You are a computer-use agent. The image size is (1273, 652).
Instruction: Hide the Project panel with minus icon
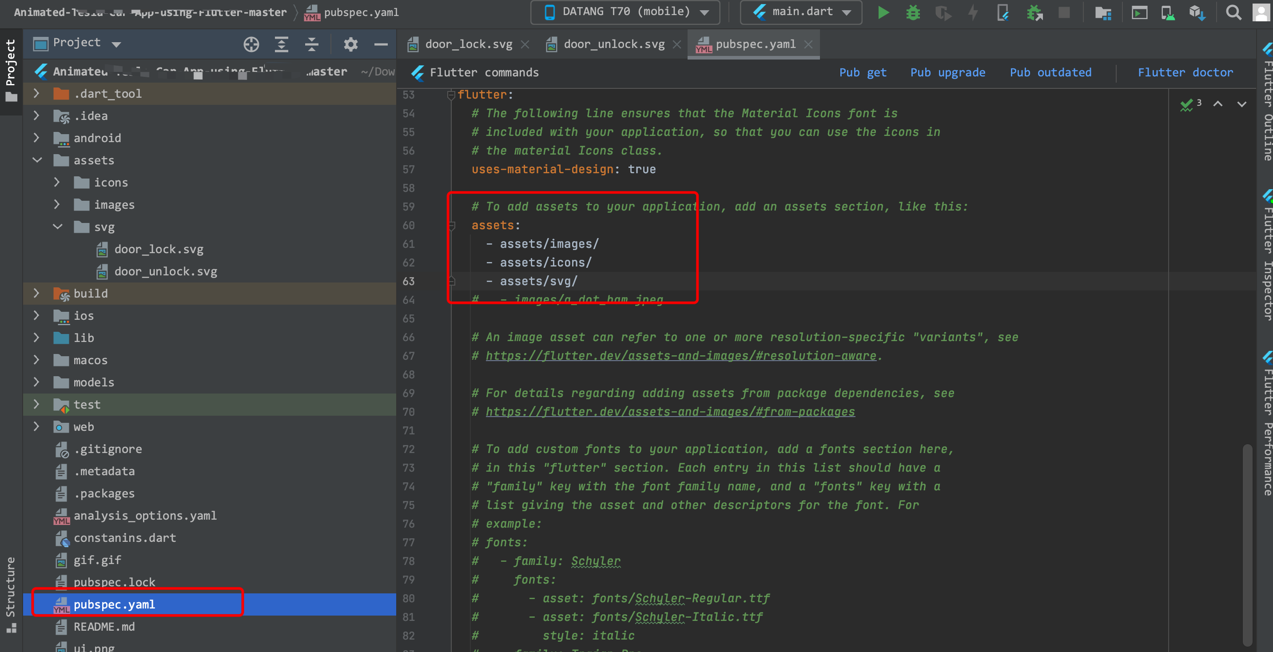click(x=381, y=44)
